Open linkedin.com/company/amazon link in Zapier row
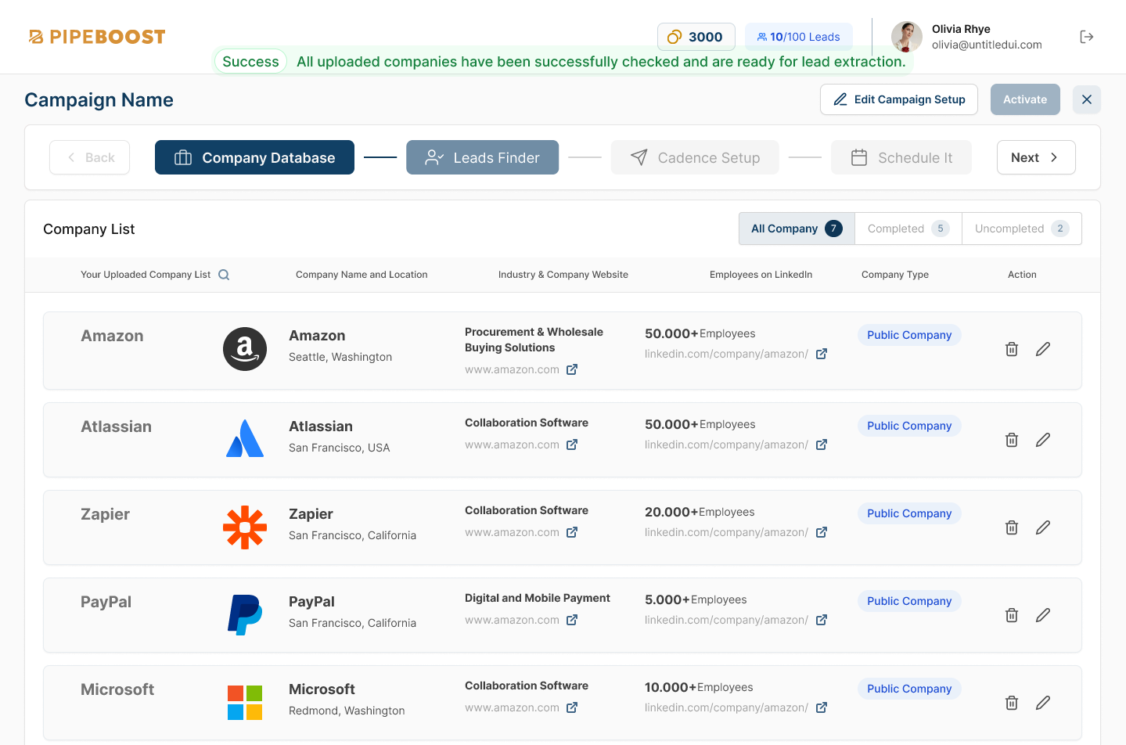1126x745 pixels. pos(726,532)
